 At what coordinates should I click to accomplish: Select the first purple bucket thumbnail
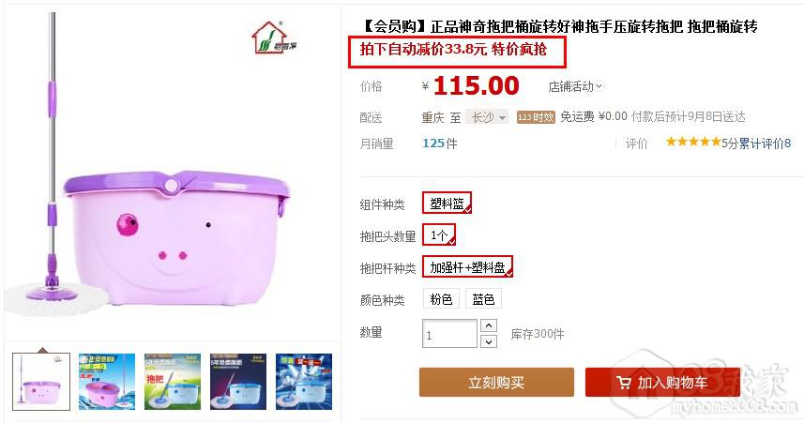pos(41,382)
